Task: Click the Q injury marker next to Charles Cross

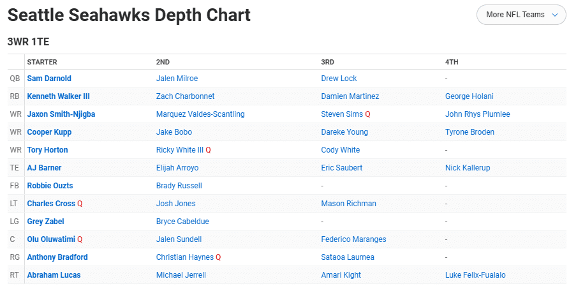Action: (x=80, y=204)
